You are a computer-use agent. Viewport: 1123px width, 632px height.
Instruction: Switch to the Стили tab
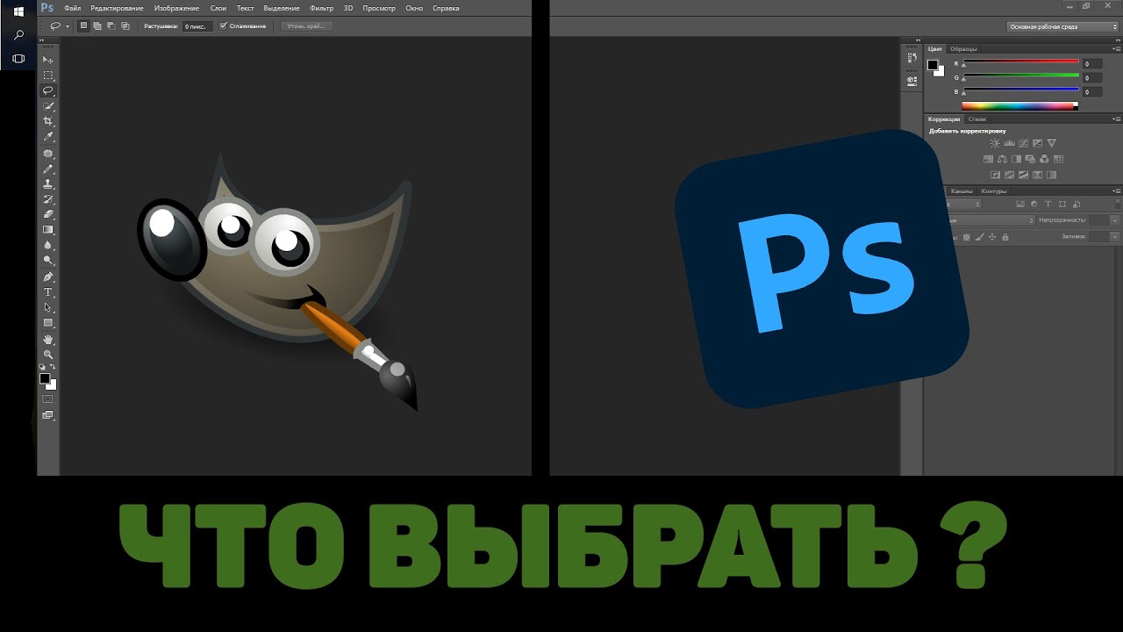pyautogui.click(x=977, y=119)
